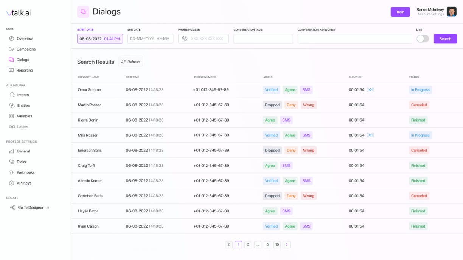463x260 pixels.
Task: Go to previous page with left chevron
Action: pyautogui.click(x=228, y=245)
